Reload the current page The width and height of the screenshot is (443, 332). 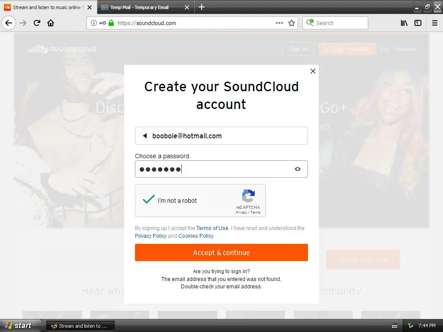37,23
